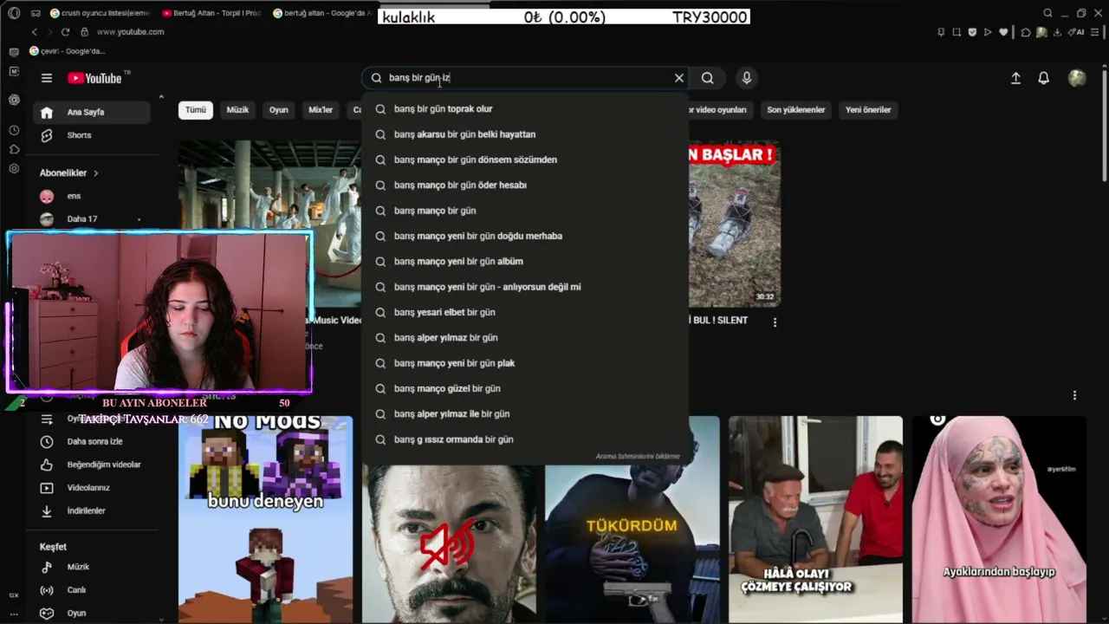This screenshot has width=1109, height=624.
Task: Click 'Arama tahminlerini bildirme' link
Action: pyautogui.click(x=638, y=457)
